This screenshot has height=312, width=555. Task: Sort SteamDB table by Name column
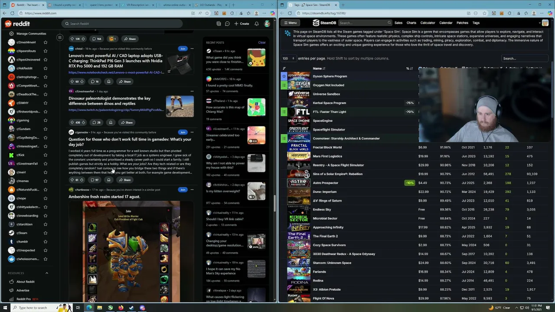pyautogui.click(x=319, y=68)
